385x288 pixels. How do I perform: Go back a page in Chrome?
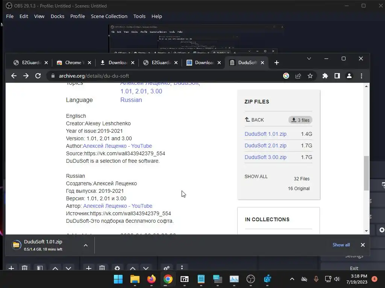point(14,76)
